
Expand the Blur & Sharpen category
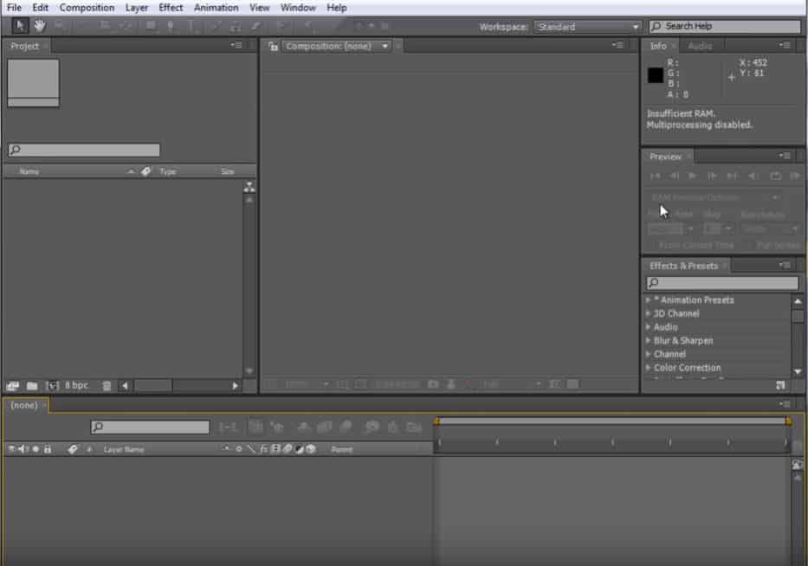[649, 340]
